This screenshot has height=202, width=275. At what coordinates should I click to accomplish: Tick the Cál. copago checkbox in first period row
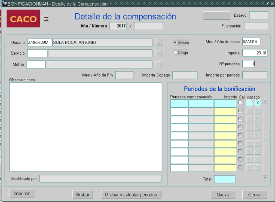pos(241,103)
